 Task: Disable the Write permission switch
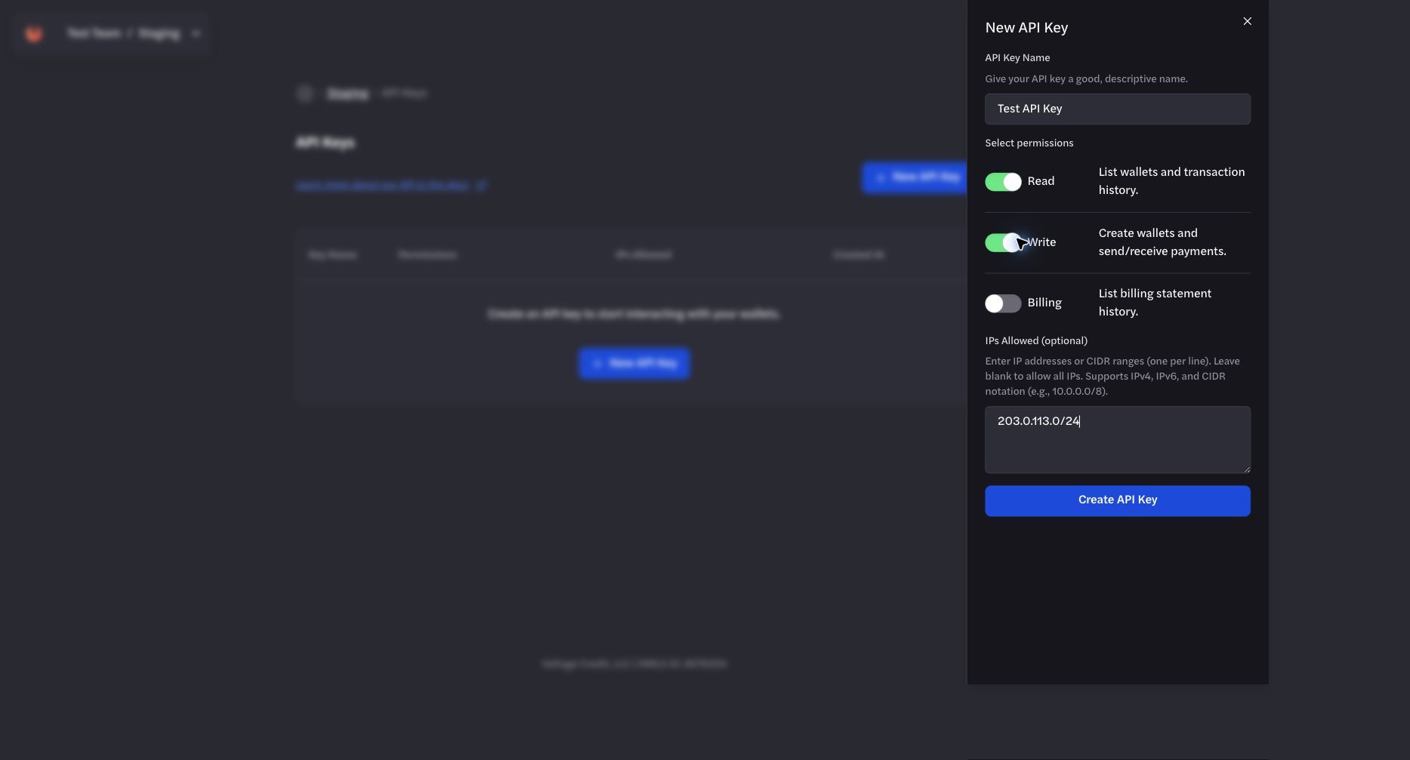[1003, 243]
